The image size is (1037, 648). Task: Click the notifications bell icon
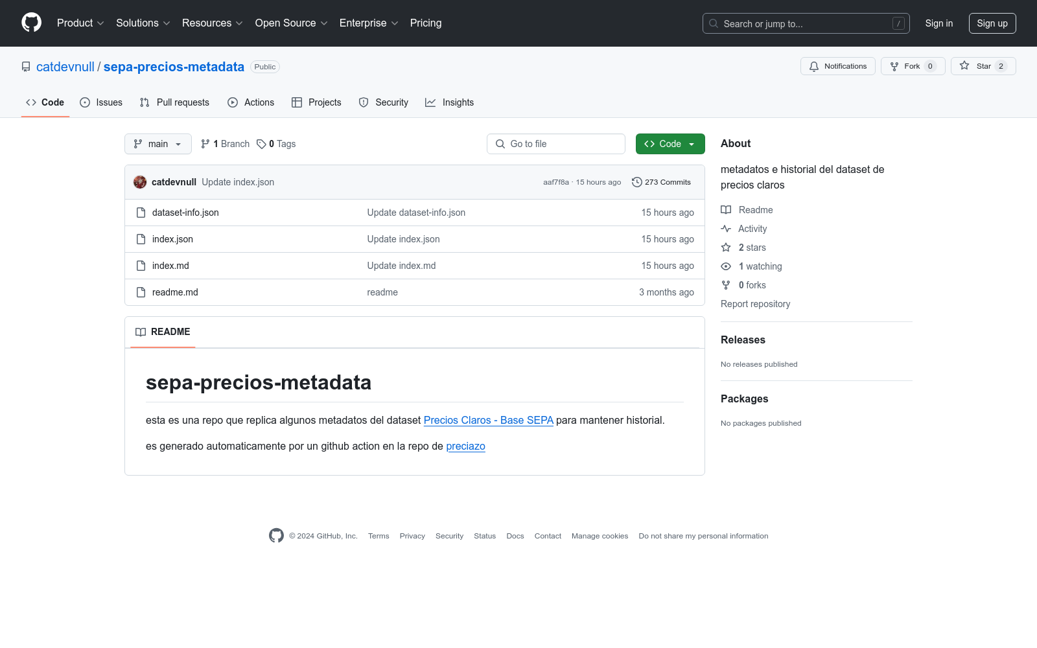coord(814,66)
